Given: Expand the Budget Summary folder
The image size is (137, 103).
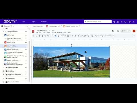Looking at the screenshot, I should 4,68.
